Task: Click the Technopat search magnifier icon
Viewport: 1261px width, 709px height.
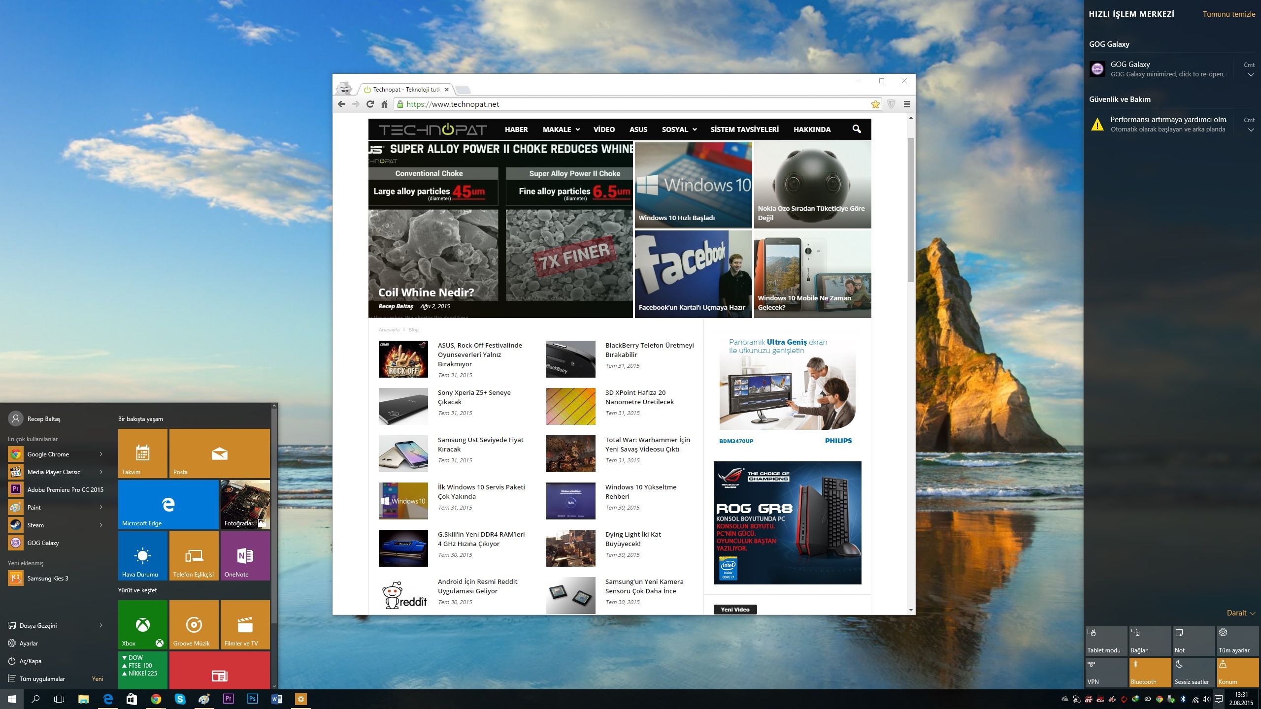Action: pos(857,129)
